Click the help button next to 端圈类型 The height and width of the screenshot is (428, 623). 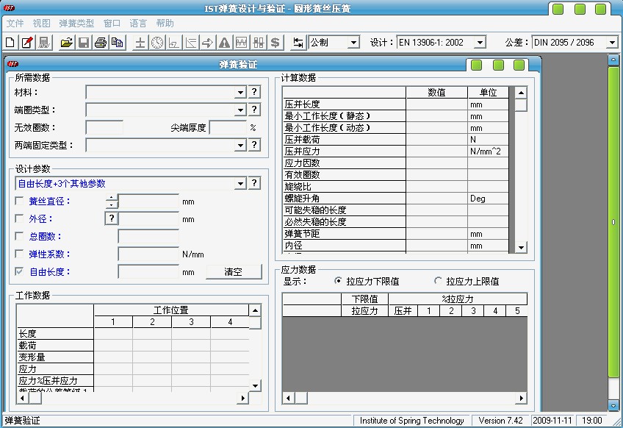(254, 110)
